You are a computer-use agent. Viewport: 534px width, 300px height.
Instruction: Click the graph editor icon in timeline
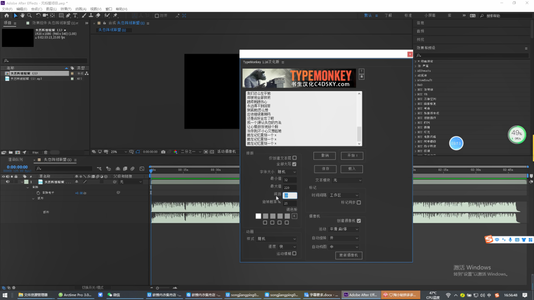pos(142,169)
